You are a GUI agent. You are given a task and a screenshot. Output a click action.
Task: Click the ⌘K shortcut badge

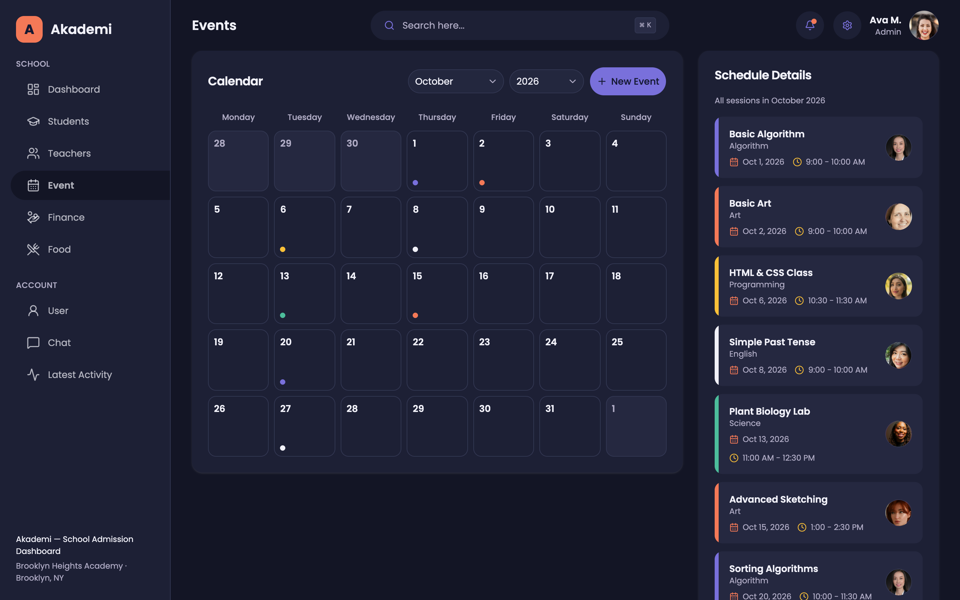645,25
